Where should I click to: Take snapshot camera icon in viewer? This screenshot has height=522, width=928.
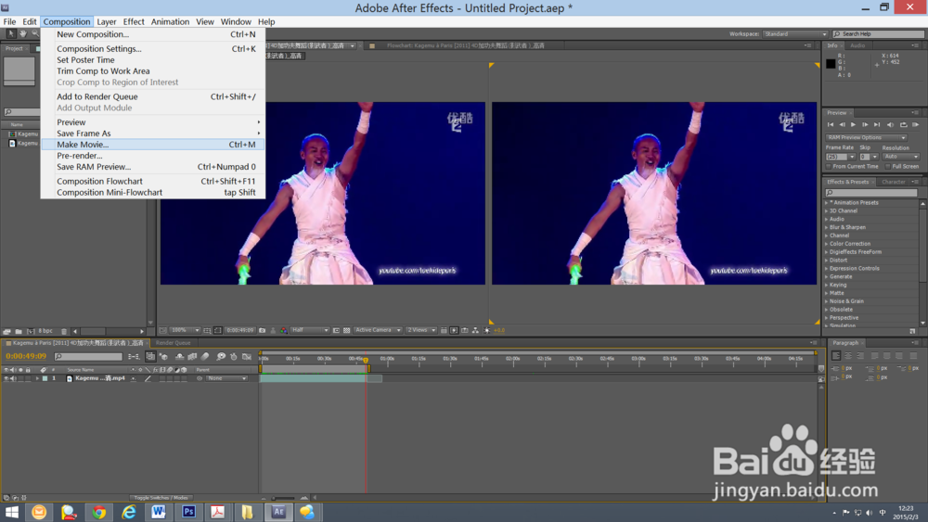[x=263, y=330]
